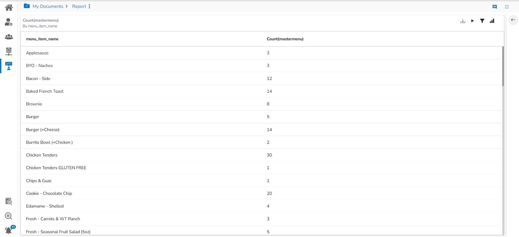Select the Chicken Tenders row
Image resolution: width=519 pixels, height=237 pixels.
[42, 155]
